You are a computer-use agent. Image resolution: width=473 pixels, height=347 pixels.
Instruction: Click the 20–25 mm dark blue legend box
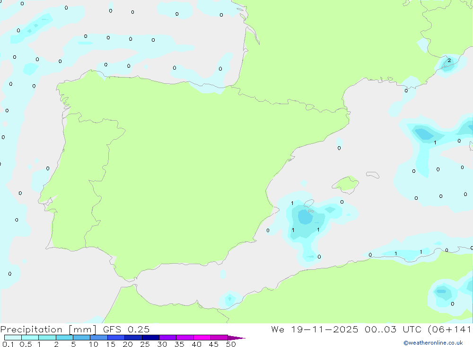[x=133, y=338]
